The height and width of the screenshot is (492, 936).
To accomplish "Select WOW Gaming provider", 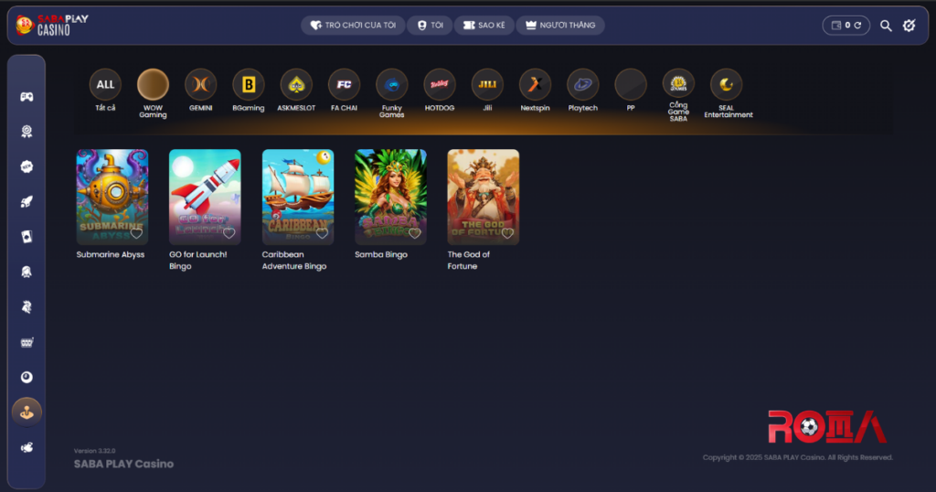I will click(153, 85).
